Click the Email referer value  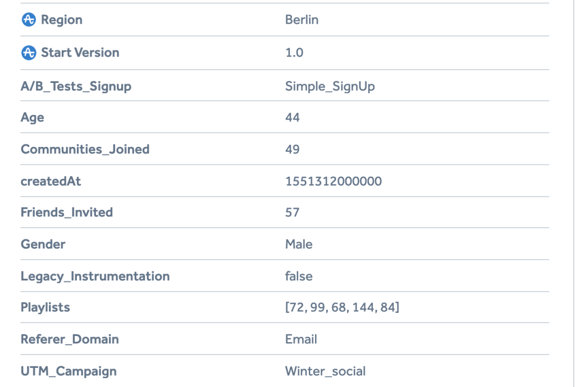tap(301, 339)
